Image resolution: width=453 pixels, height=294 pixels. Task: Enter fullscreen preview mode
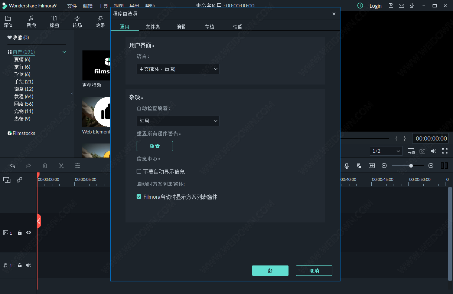coord(445,151)
